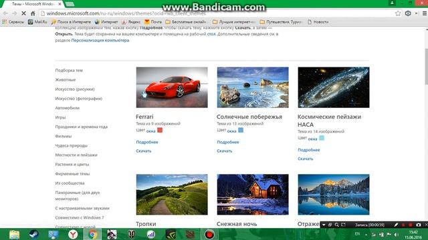Viewport: 428px width, 240px height.
Task: Click the light blue swatch under Космические пейзажи
Action: (322, 138)
